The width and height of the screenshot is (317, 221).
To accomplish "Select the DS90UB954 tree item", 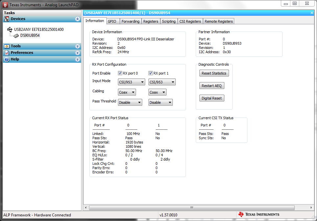I will (x=30, y=35).
